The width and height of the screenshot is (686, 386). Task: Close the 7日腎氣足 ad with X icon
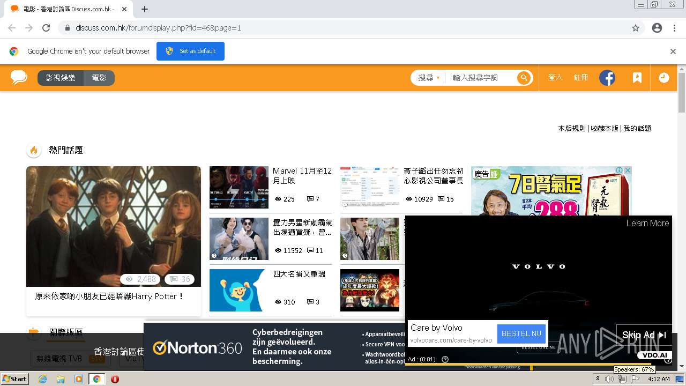(628, 170)
